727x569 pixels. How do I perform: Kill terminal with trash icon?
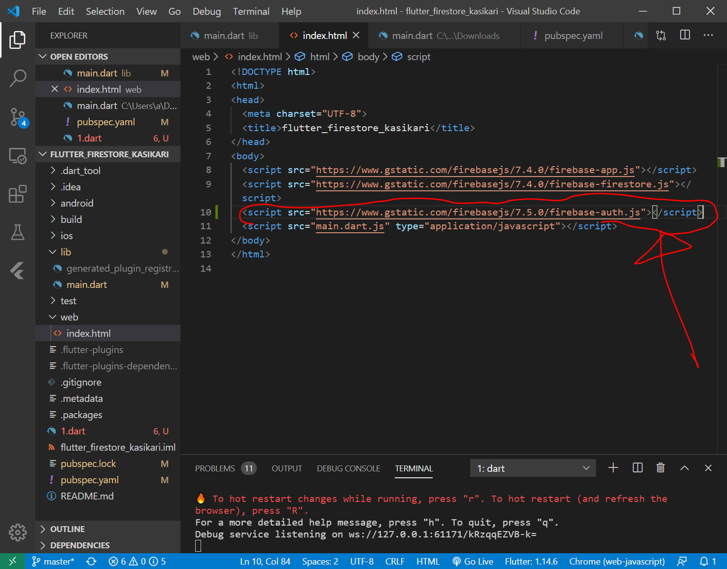(x=661, y=468)
